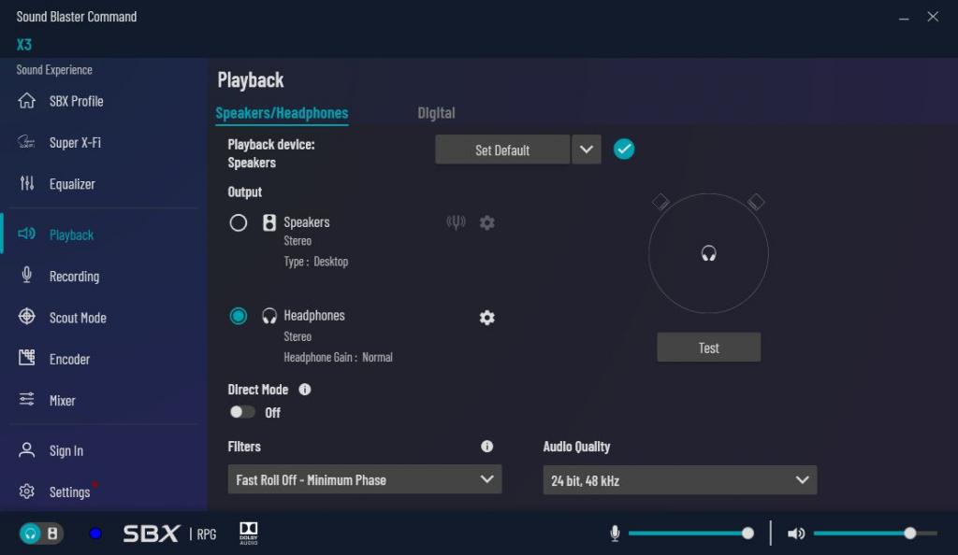Image resolution: width=958 pixels, height=555 pixels.
Task: Click the Equalizer sliders icon
Action: pyautogui.click(x=26, y=183)
